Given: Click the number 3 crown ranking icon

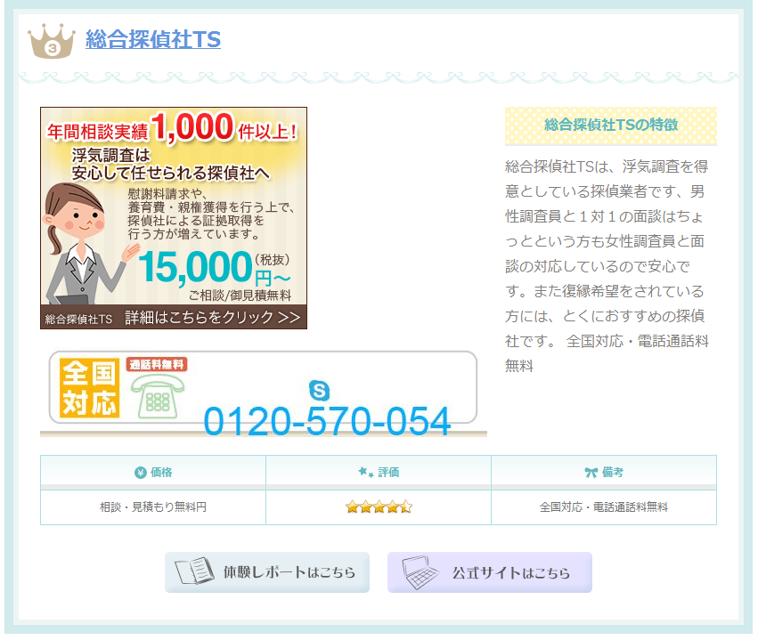Looking at the screenshot, I should point(52,41).
